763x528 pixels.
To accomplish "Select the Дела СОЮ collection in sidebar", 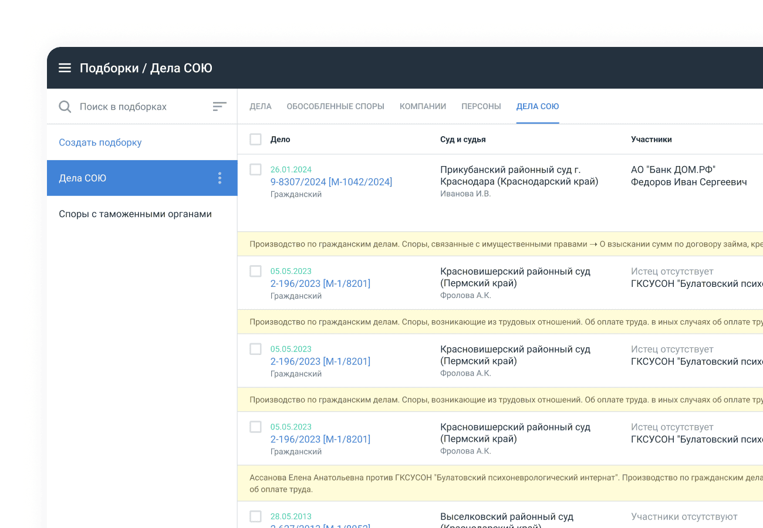I will (x=117, y=178).
